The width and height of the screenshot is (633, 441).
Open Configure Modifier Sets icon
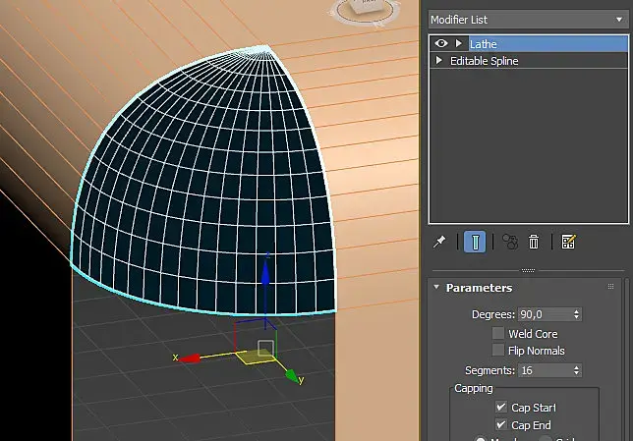coord(568,242)
